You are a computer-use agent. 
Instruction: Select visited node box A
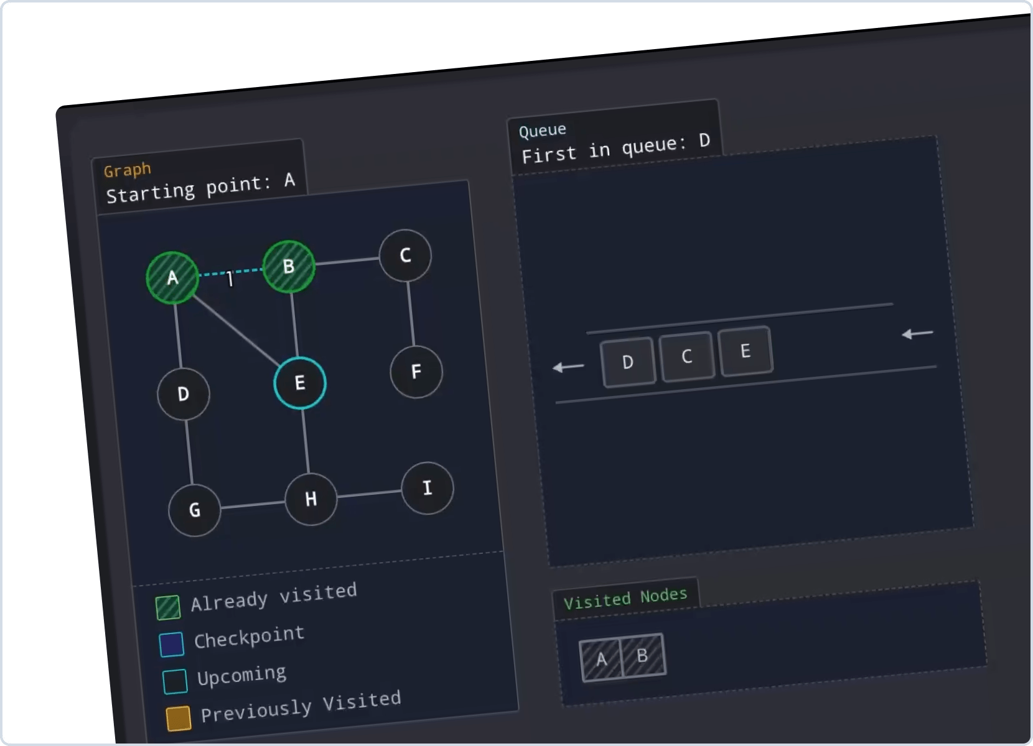click(601, 660)
